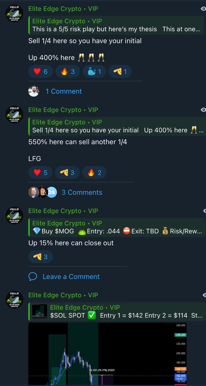
Task: Open the 1 Comment thread
Action: [x=64, y=91]
